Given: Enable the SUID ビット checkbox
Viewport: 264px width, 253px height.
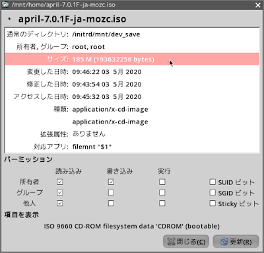Looking at the screenshot, I should (x=213, y=182).
